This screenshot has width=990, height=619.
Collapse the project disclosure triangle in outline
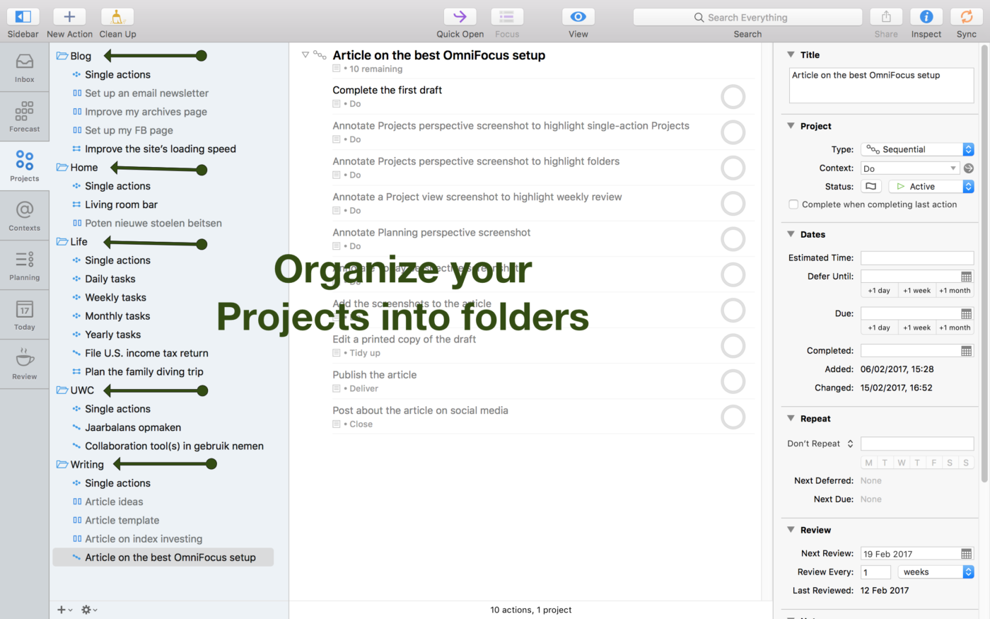tap(305, 54)
